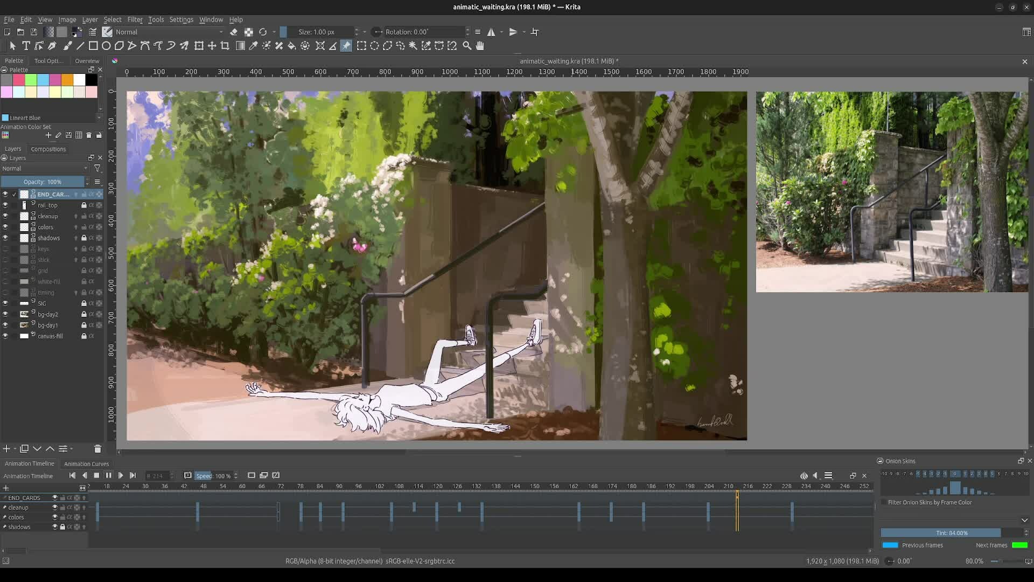The width and height of the screenshot is (1034, 582).
Task: Select the Crop tool
Action: click(225, 46)
